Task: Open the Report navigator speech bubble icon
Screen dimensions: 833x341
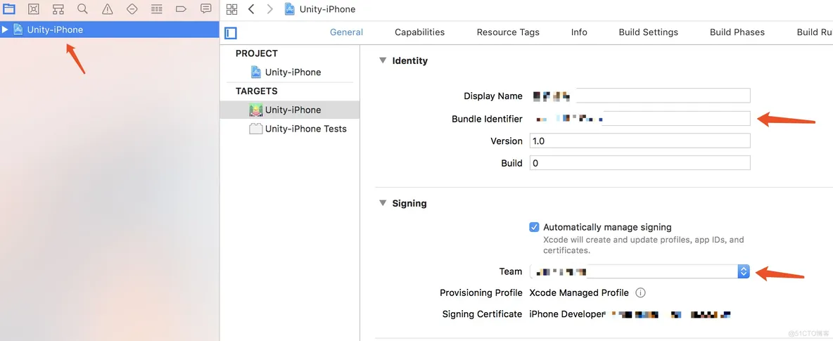Action: coord(205,8)
